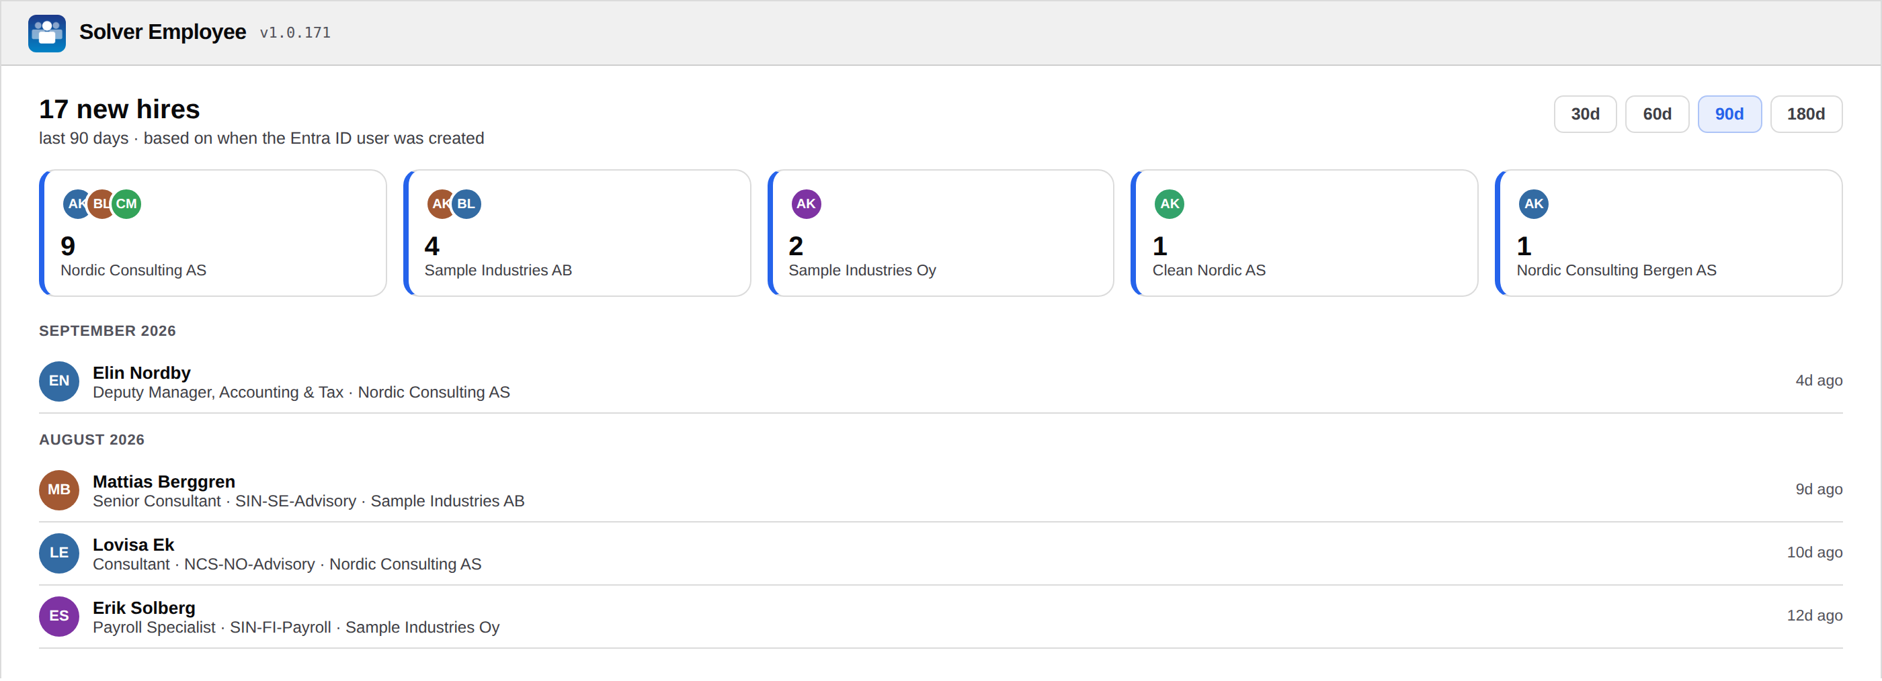This screenshot has width=1882, height=681.
Task: Click 'Deputy Manager, Accounting & Tax' job line
Action: [218, 393]
